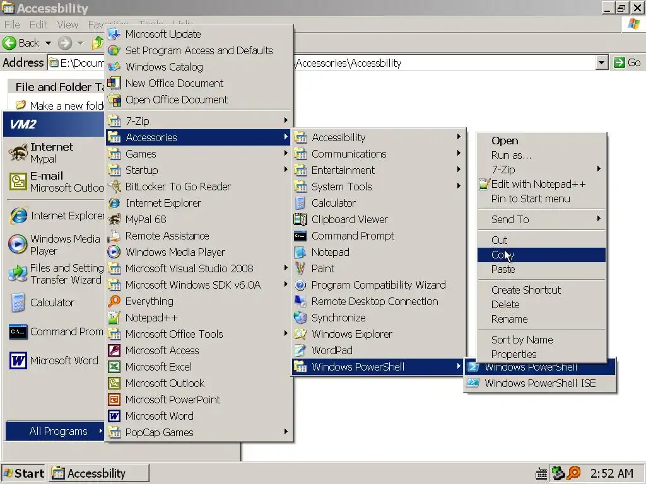
Task: Open Program Compatibility Wizard icon
Action: (300, 285)
